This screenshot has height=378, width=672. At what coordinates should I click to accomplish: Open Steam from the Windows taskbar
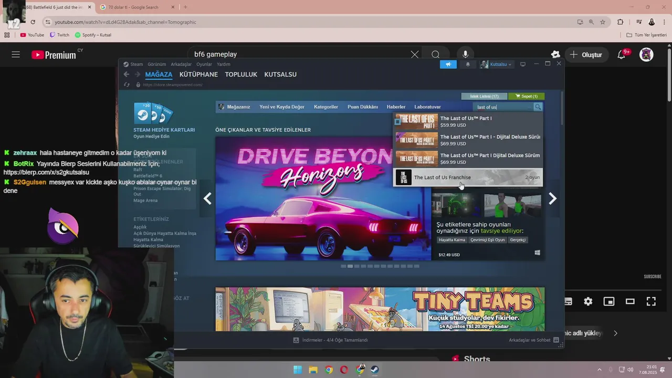click(375, 370)
